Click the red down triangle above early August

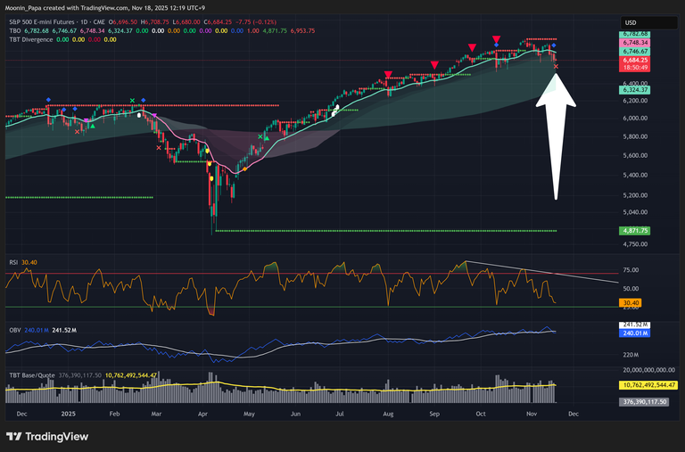click(x=388, y=75)
